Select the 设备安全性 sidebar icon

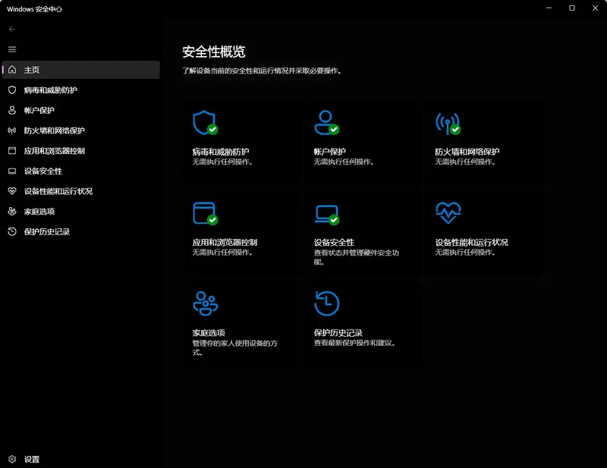pos(12,171)
